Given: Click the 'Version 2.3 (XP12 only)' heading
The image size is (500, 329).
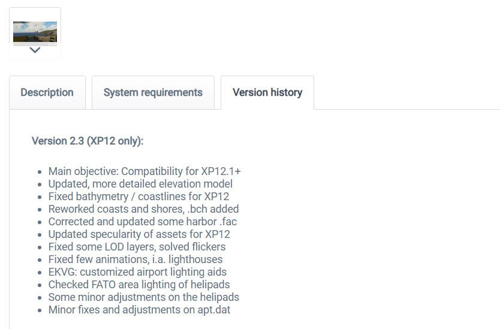Looking at the screenshot, I should coord(88,141).
